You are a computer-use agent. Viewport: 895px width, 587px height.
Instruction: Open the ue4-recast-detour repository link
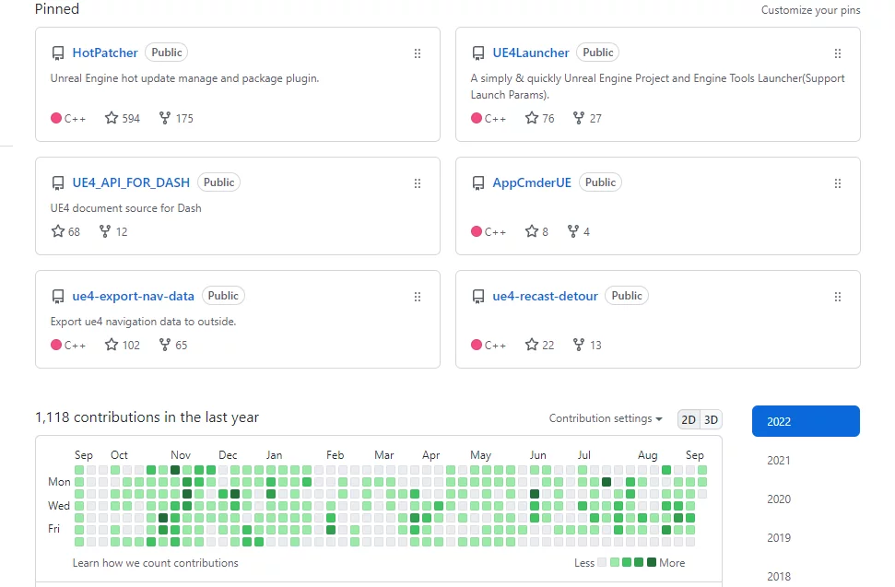pyautogui.click(x=545, y=296)
